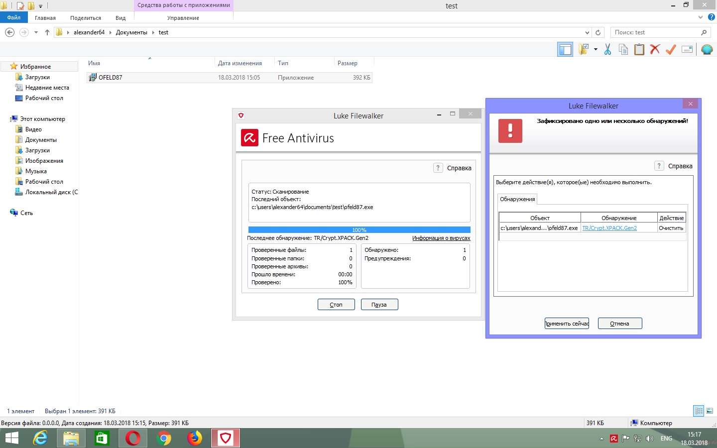Toggle the preview pane layout icon in Explorer toolbar
The image size is (717, 448).
click(x=565, y=49)
